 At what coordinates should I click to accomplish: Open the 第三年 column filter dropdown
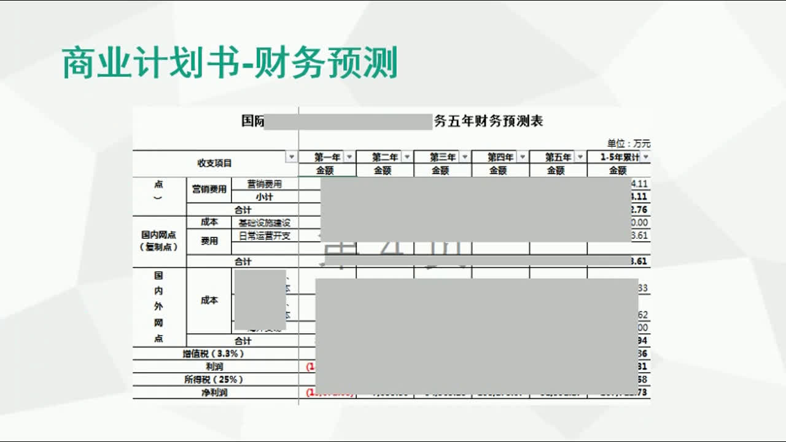tap(465, 157)
